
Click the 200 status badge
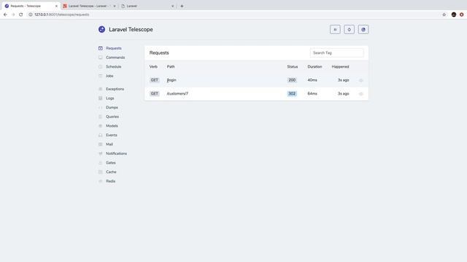[292, 80]
